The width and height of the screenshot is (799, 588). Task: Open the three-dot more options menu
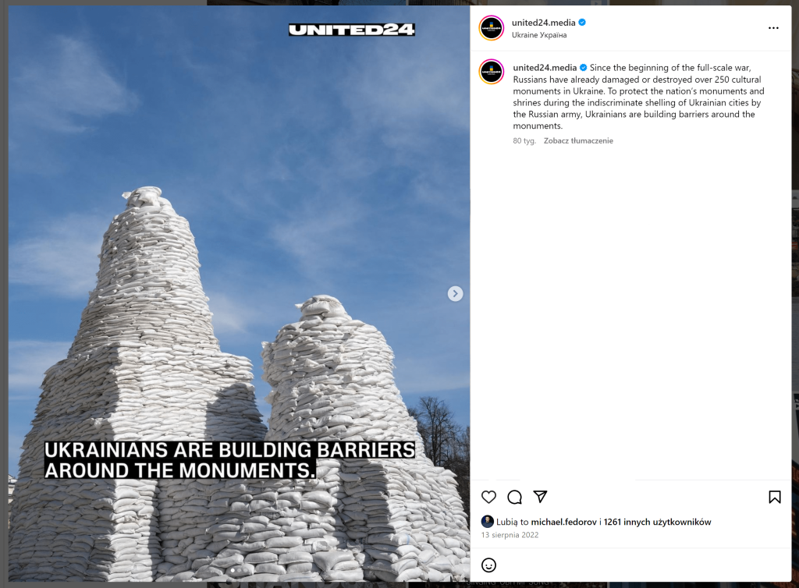(x=773, y=28)
